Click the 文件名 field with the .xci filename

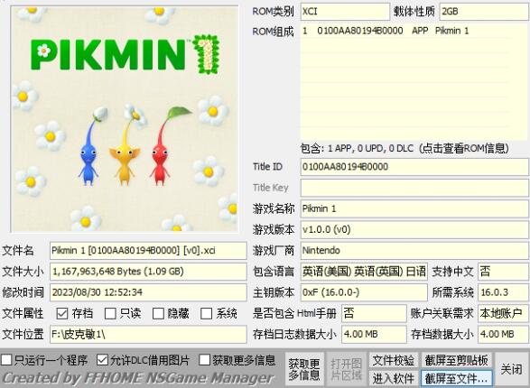[x=148, y=251]
